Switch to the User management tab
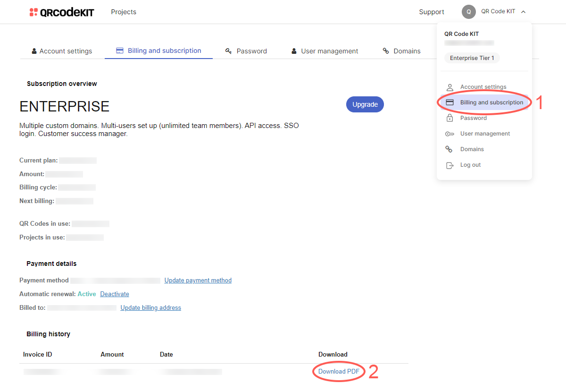566x392 pixels. point(329,51)
